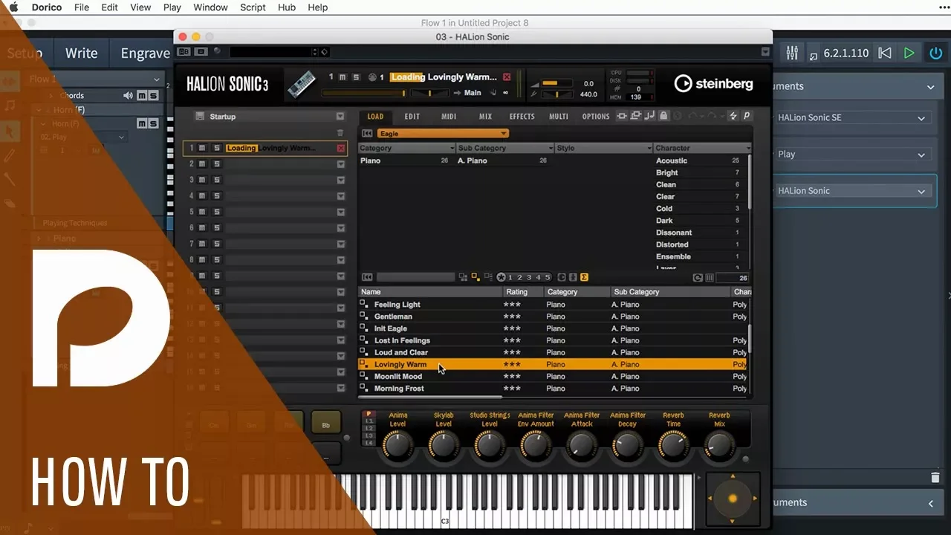Switch to the EDIT tab
Viewport: 951px width, 535px height.
(412, 117)
